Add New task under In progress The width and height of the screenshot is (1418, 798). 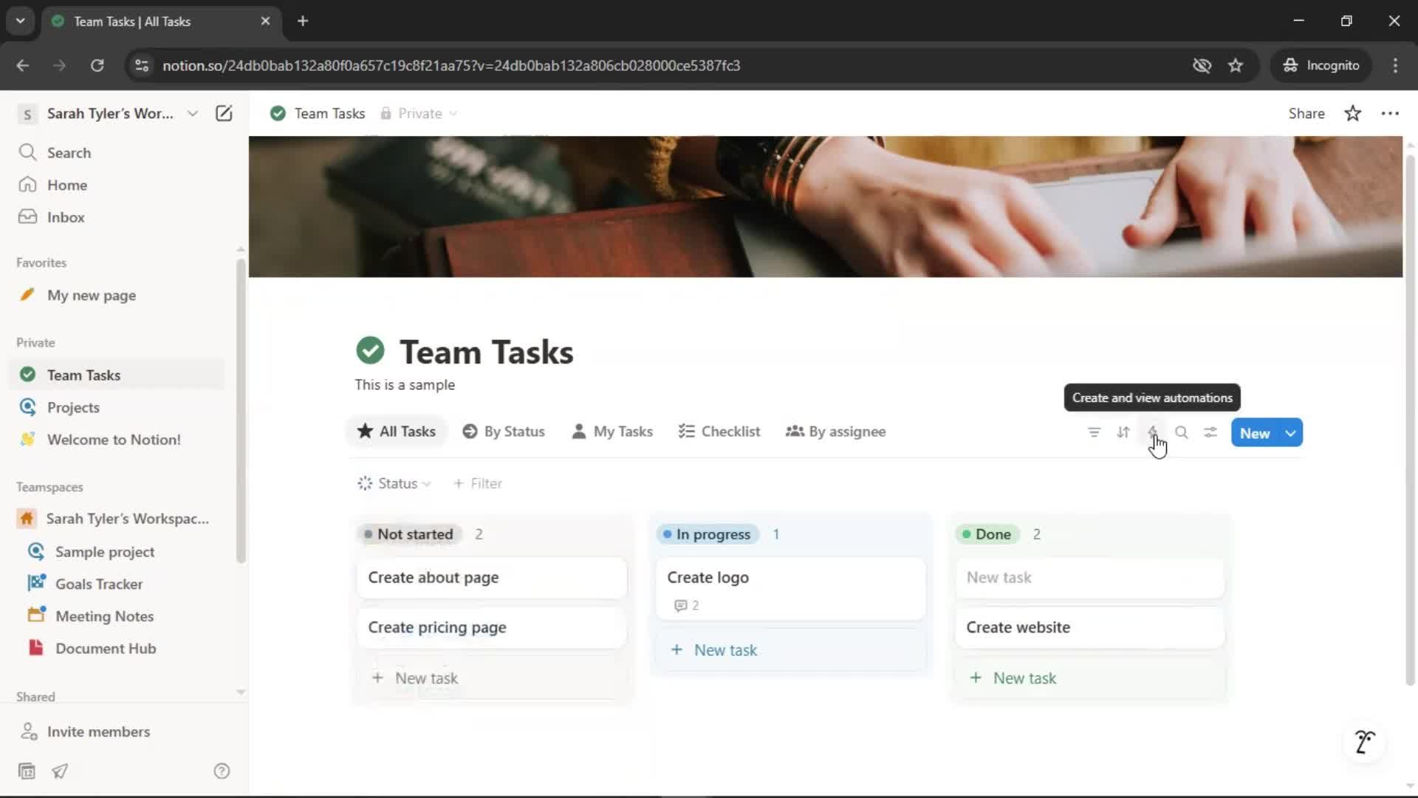tap(791, 650)
